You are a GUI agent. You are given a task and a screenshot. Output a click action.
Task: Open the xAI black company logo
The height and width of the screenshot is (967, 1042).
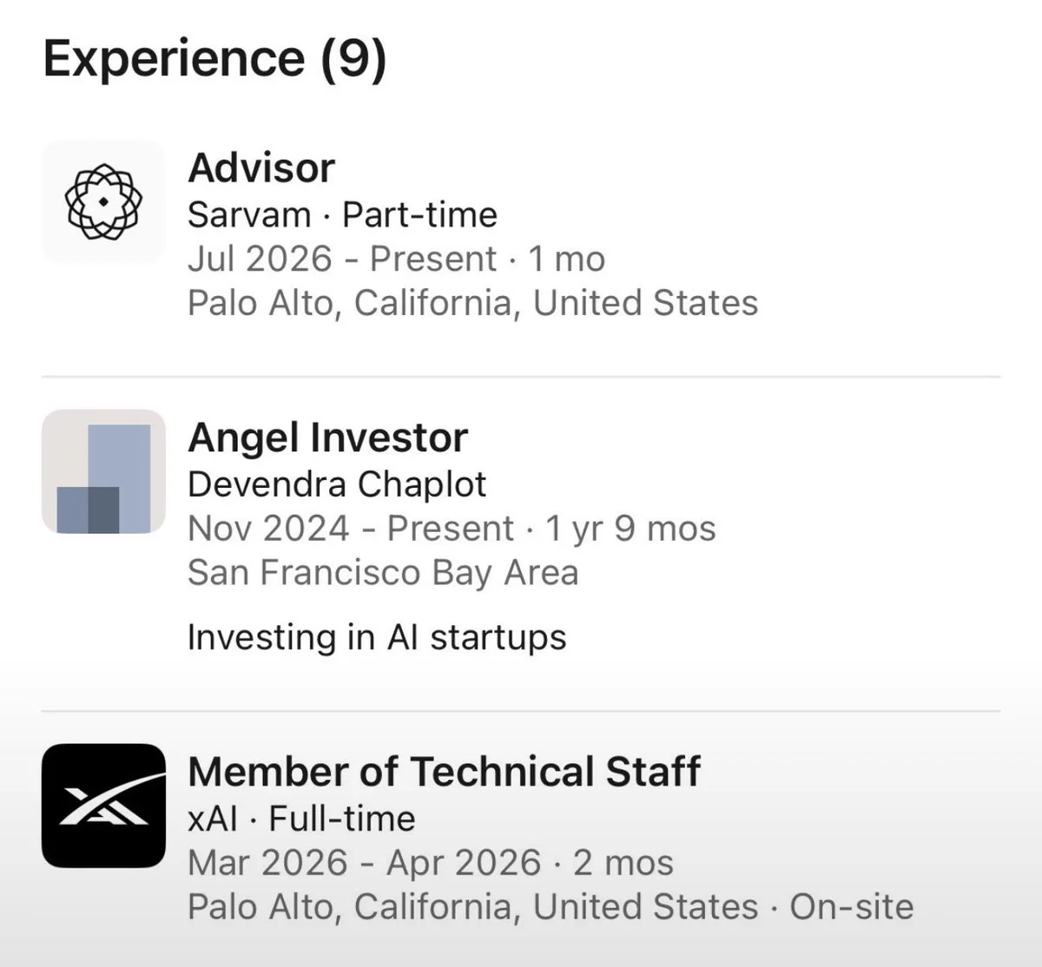103,806
